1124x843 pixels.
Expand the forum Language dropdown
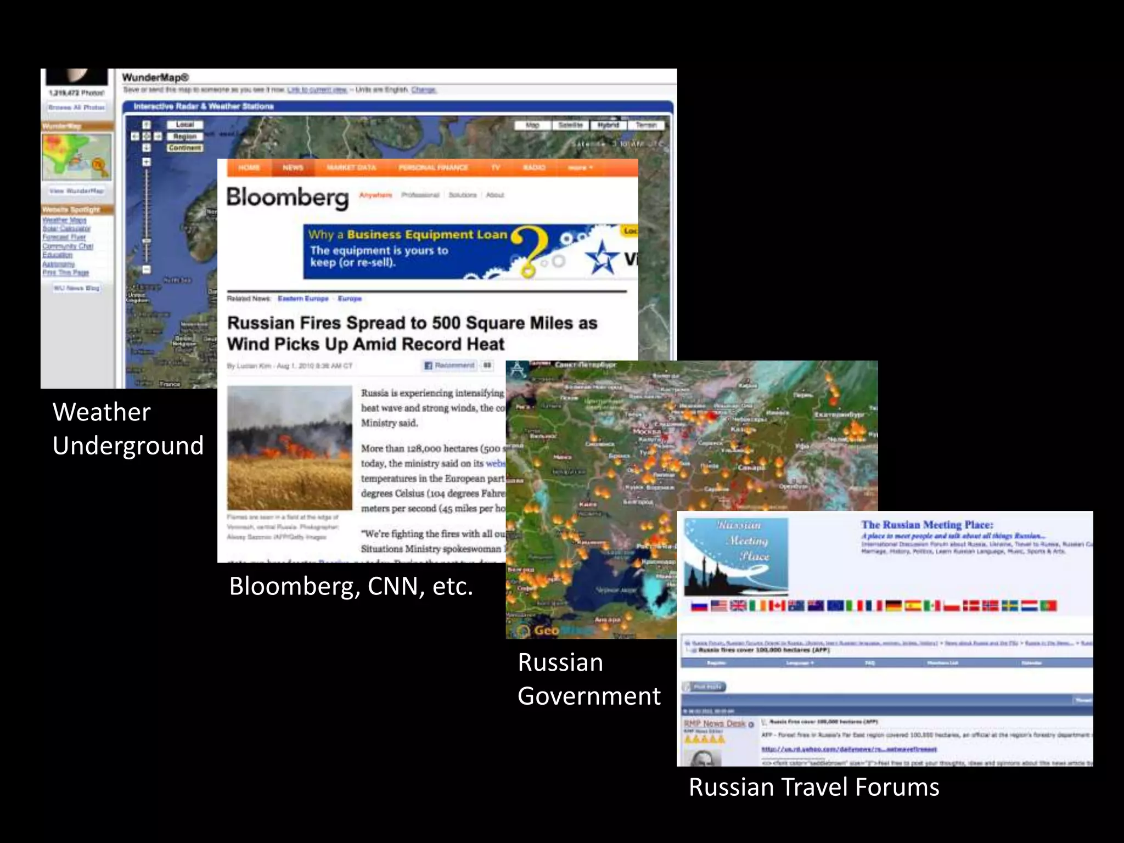click(x=800, y=663)
